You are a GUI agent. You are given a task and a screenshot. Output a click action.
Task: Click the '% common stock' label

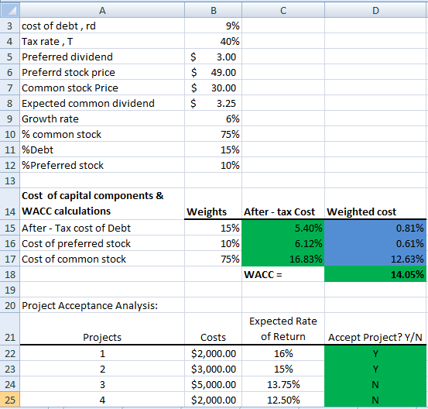tap(102, 134)
